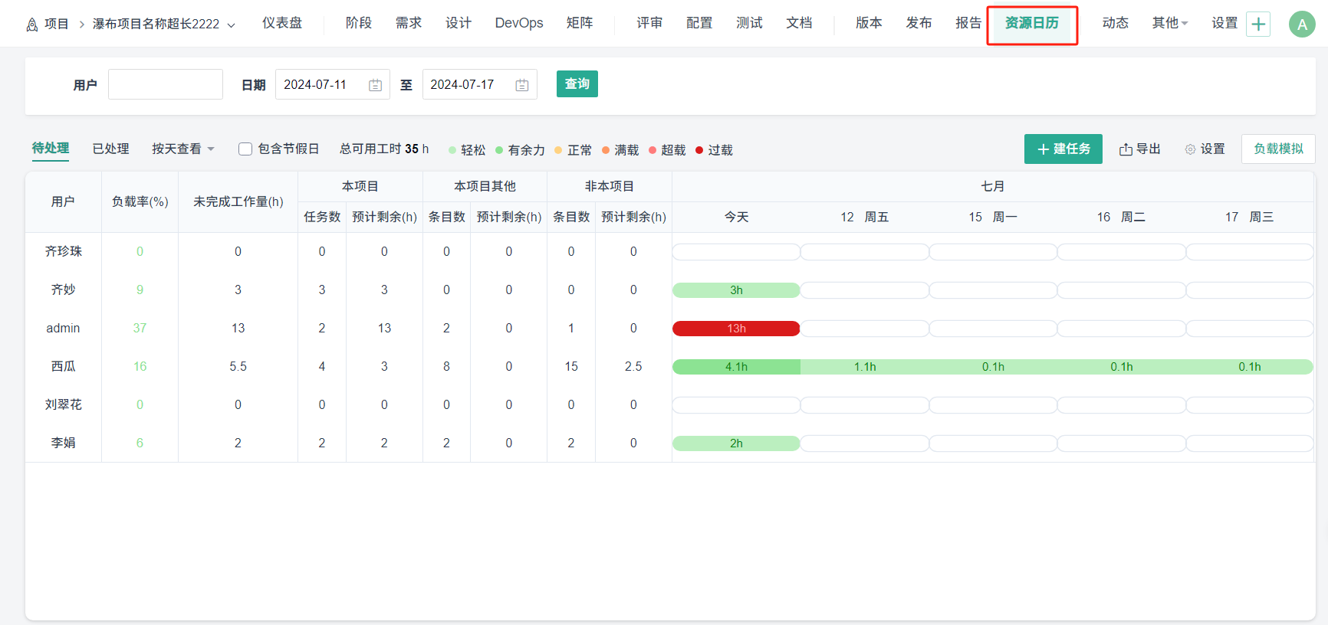The width and height of the screenshot is (1328, 625).
Task: Click the red overload legend dot
Action: point(699,150)
